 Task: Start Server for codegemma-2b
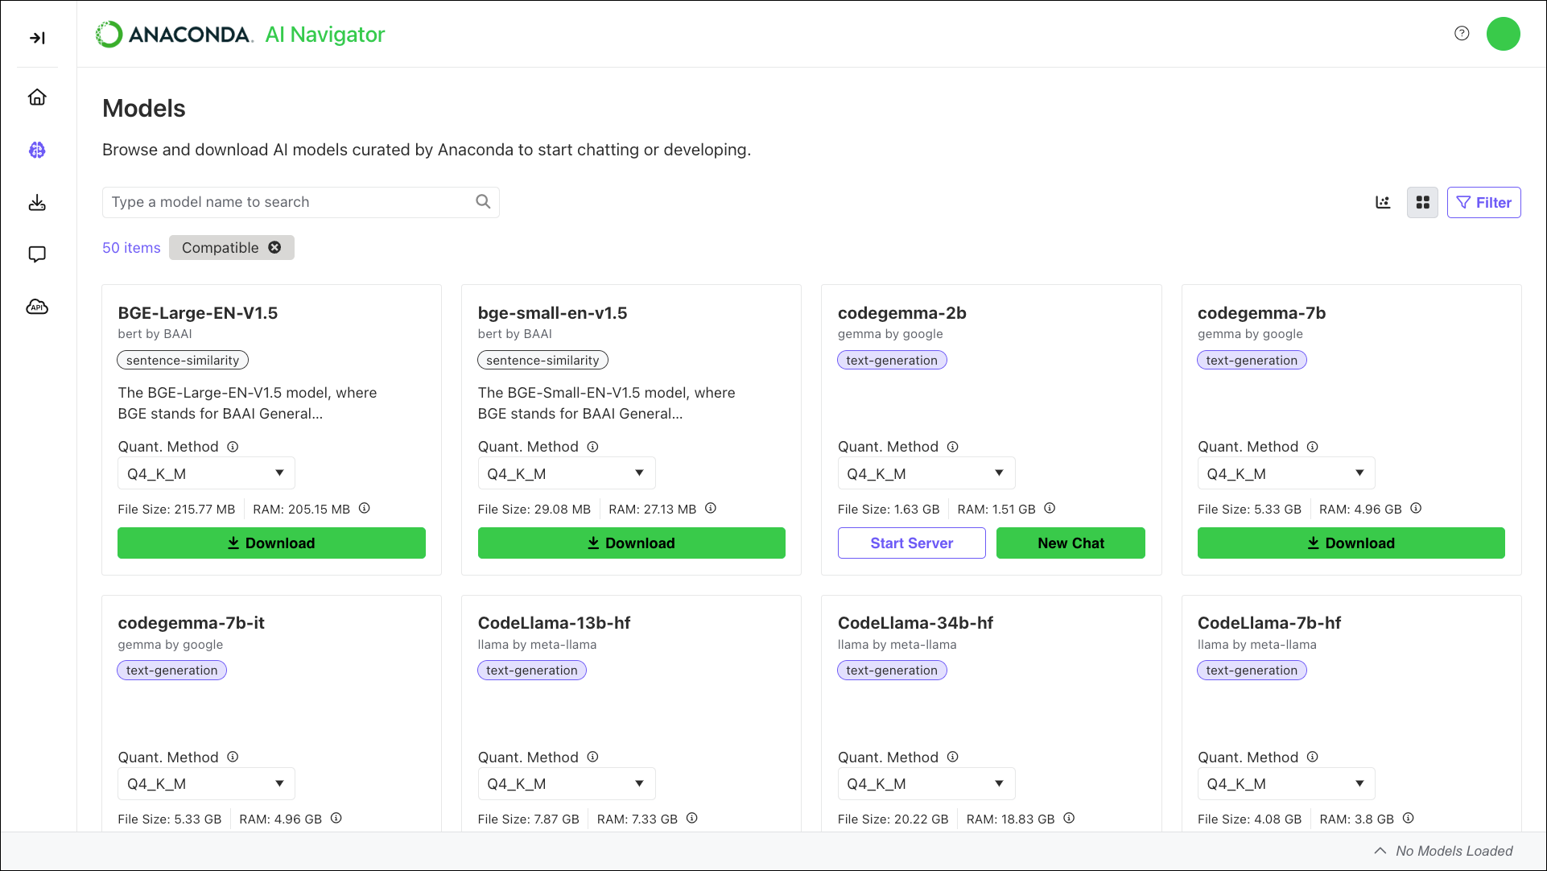911,543
